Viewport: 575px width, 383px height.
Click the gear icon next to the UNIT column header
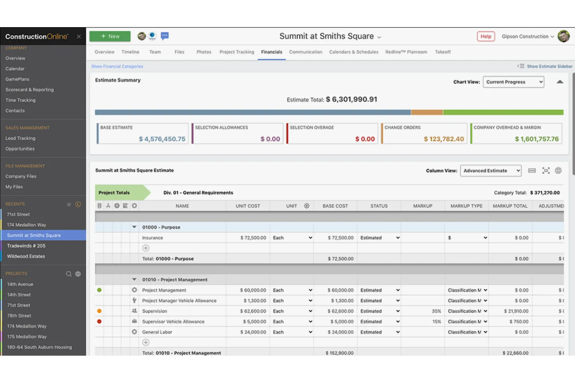click(x=307, y=206)
